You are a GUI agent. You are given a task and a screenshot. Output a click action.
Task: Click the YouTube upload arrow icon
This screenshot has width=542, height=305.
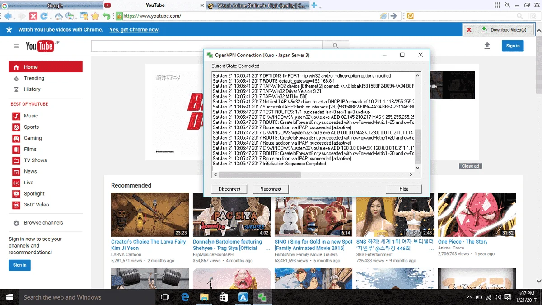click(487, 46)
